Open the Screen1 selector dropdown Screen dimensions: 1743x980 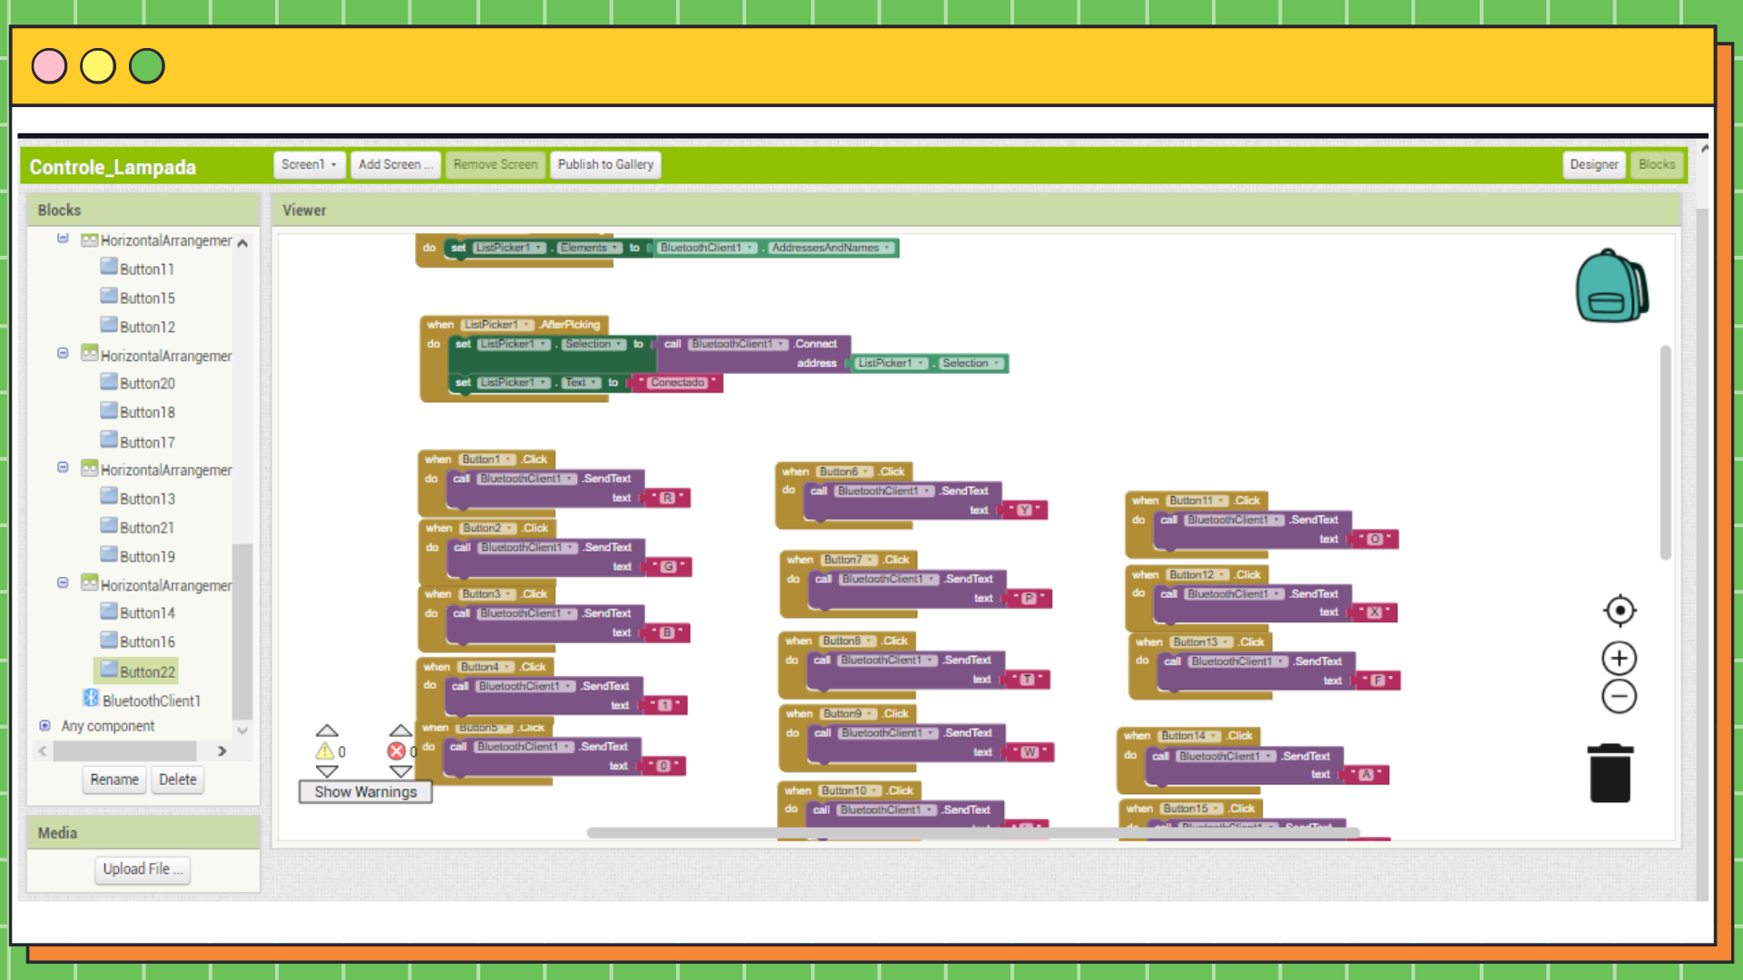point(309,164)
